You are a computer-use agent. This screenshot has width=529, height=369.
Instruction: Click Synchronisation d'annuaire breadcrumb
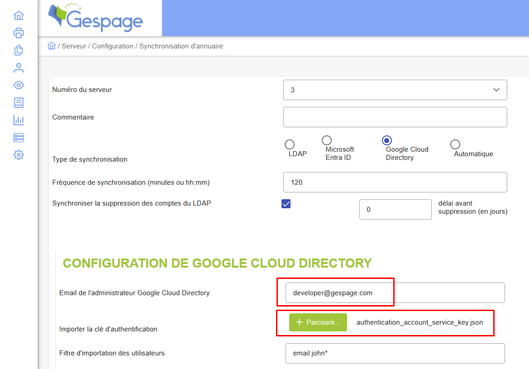point(181,46)
